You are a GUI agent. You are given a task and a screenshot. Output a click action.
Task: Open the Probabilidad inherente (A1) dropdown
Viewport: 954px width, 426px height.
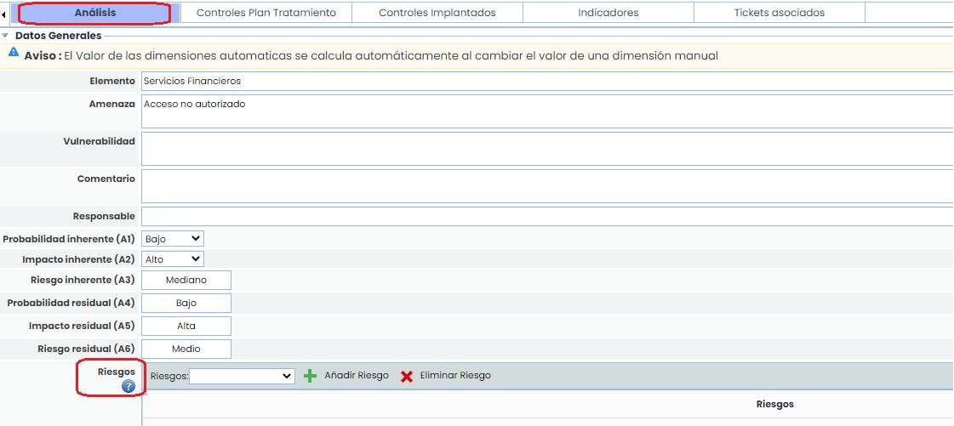coord(174,239)
